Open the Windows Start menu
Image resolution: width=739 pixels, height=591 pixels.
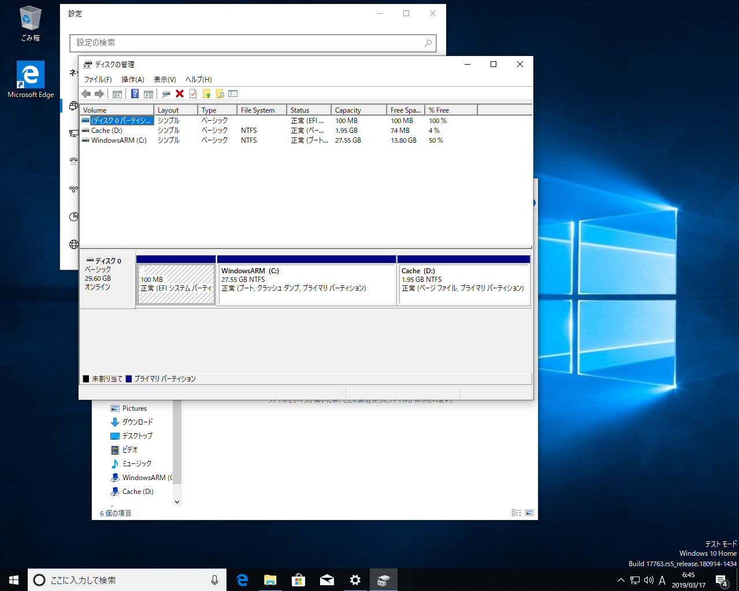[x=14, y=580]
